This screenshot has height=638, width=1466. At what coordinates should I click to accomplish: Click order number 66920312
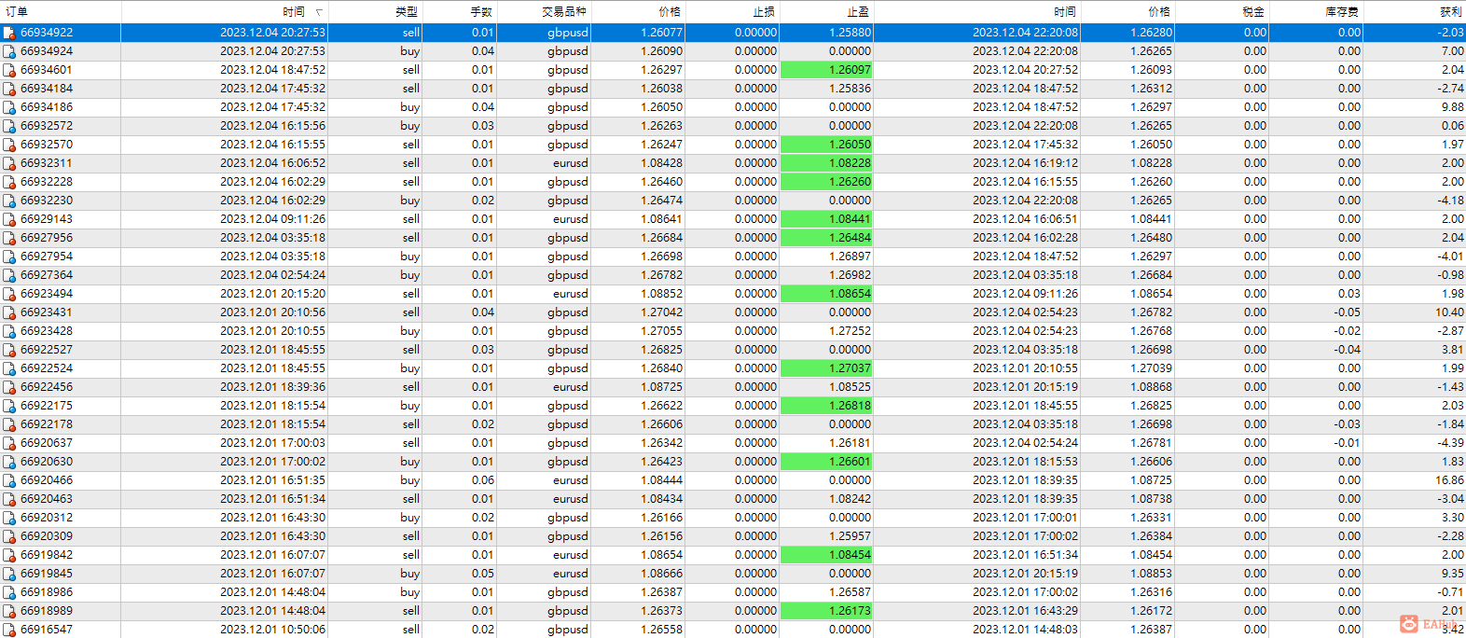pos(47,518)
